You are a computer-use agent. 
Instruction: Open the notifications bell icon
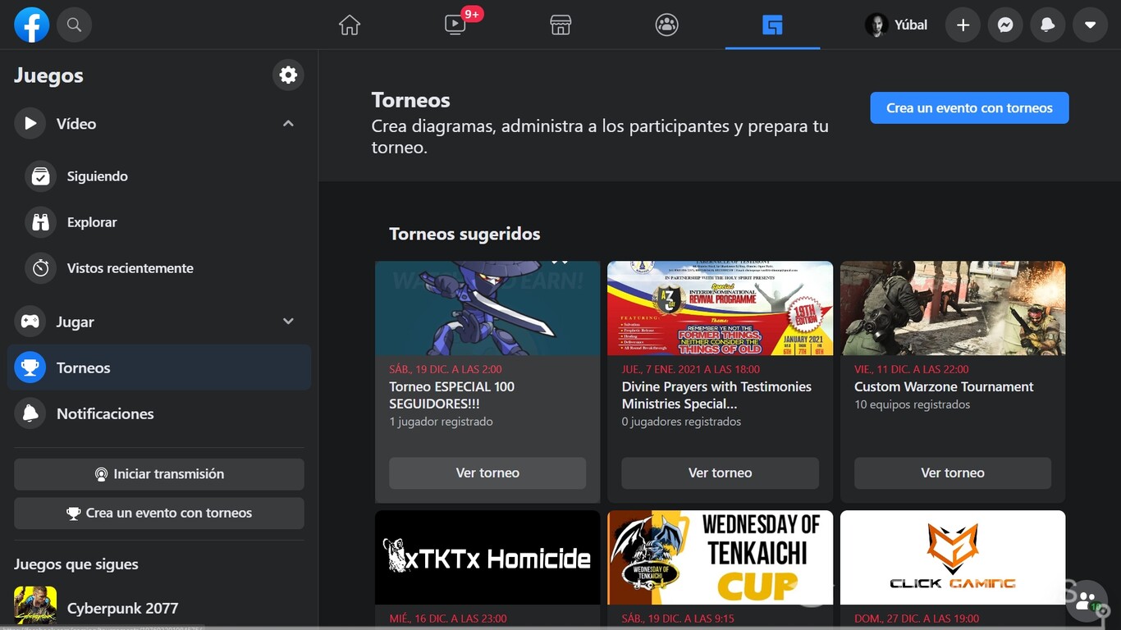click(1047, 25)
